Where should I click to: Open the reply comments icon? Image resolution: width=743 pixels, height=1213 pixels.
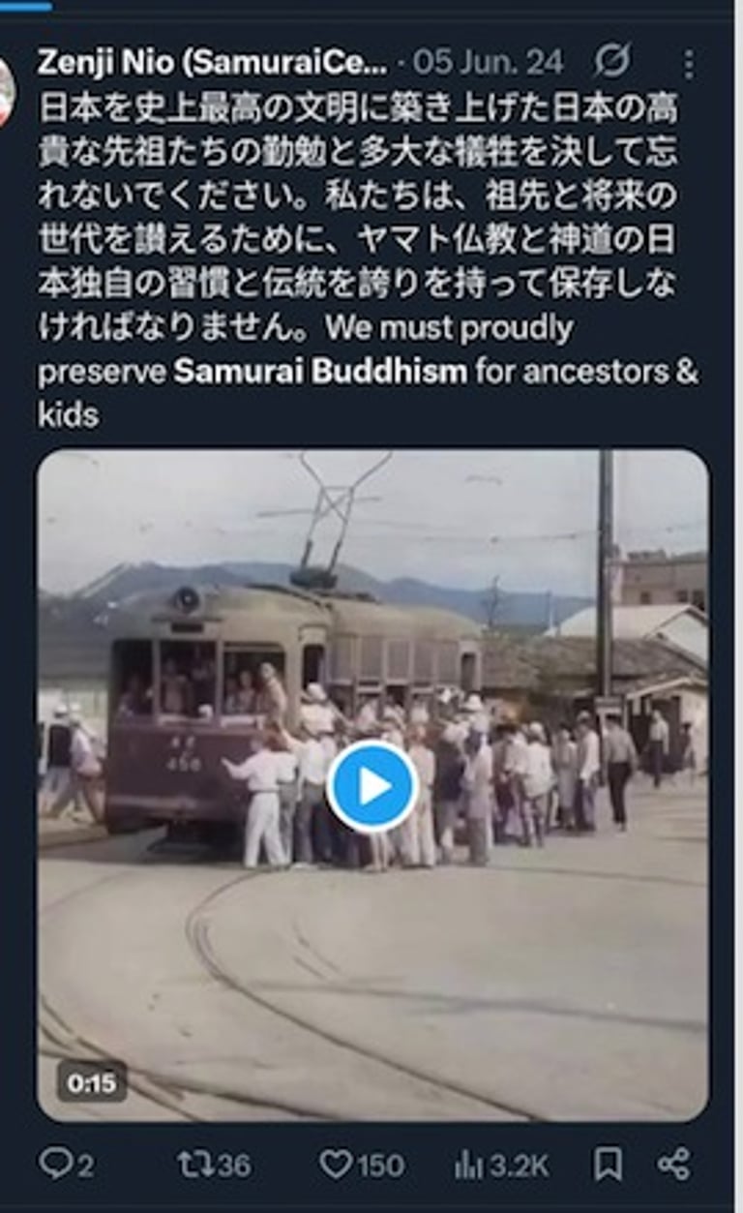(54, 1165)
